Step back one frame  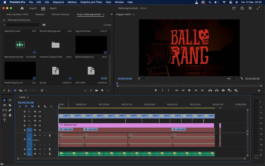point(183,90)
